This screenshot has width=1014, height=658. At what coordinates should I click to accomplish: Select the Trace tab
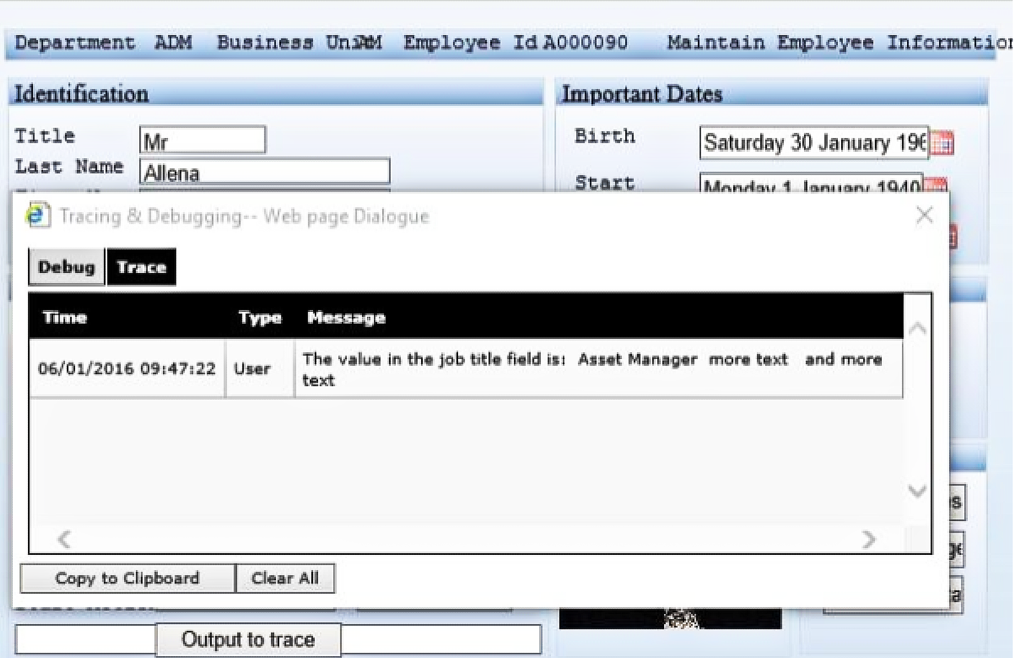[x=141, y=267]
